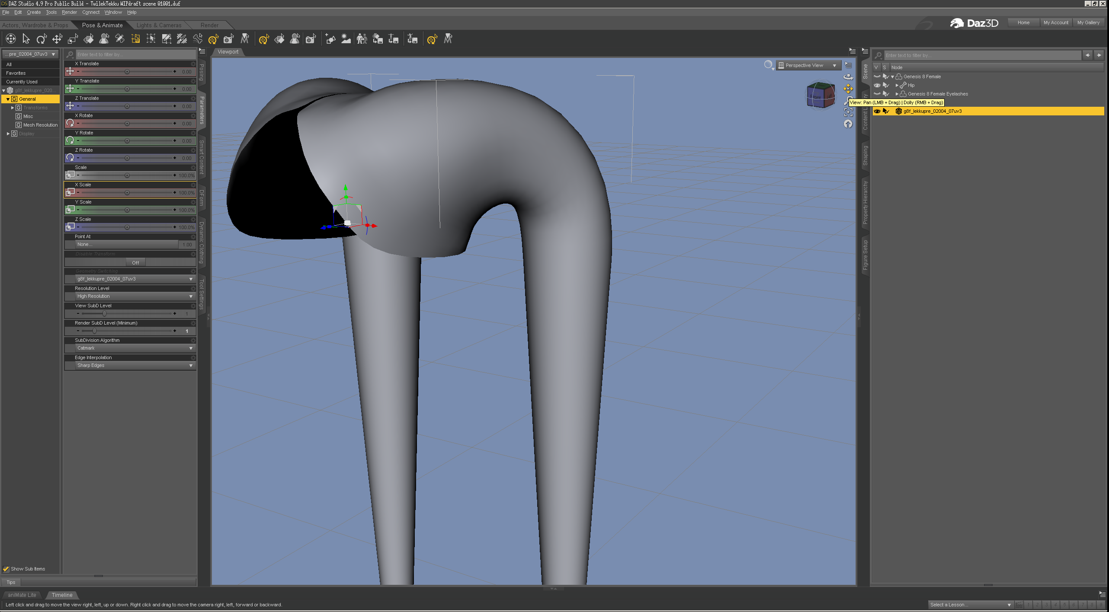Open the Render menu in menu bar
The height and width of the screenshot is (612, 1109).
(69, 12)
